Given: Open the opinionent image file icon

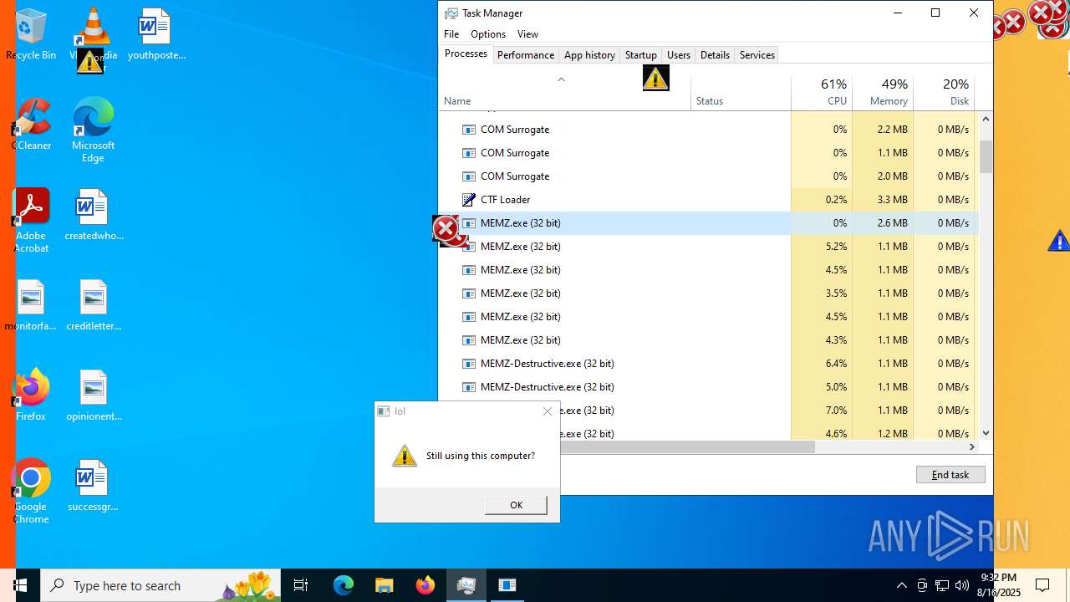Looking at the screenshot, I should coord(94,395).
